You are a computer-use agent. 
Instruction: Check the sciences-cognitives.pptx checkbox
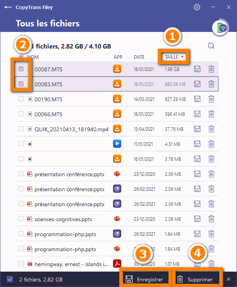pos(21,218)
